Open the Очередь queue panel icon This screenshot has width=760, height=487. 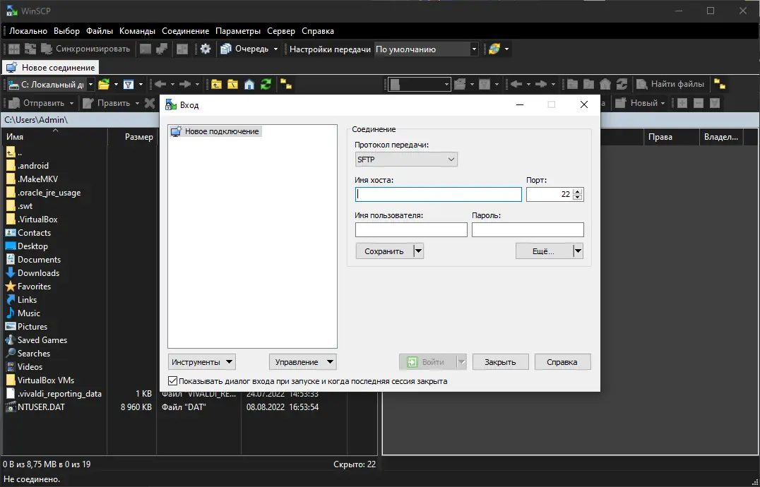click(226, 49)
